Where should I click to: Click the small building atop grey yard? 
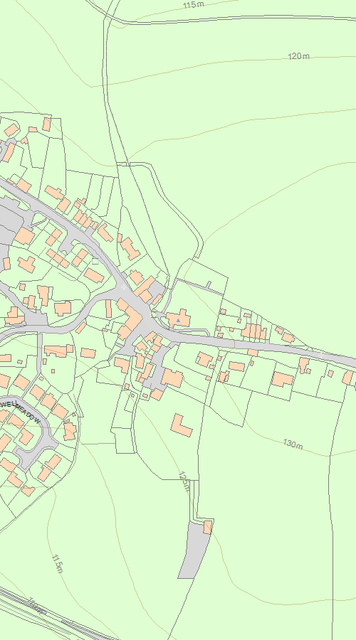click(x=208, y=527)
